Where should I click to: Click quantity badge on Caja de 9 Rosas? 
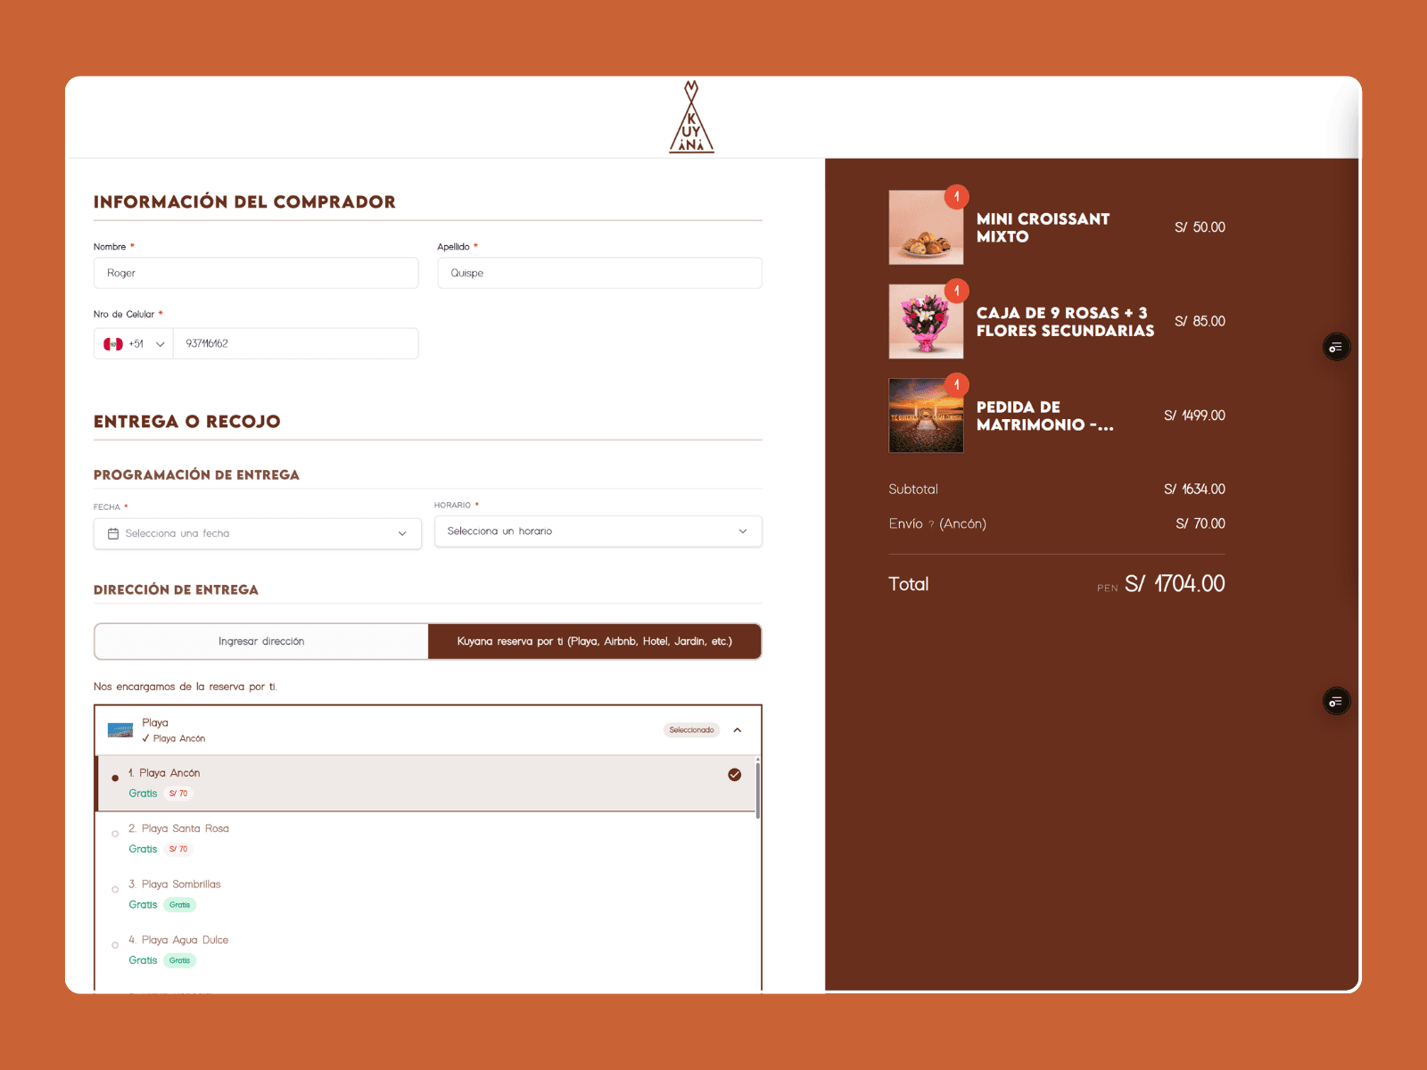[956, 291]
